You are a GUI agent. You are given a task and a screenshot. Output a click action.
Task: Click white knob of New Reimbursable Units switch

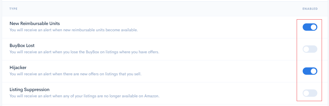[x=314, y=27]
